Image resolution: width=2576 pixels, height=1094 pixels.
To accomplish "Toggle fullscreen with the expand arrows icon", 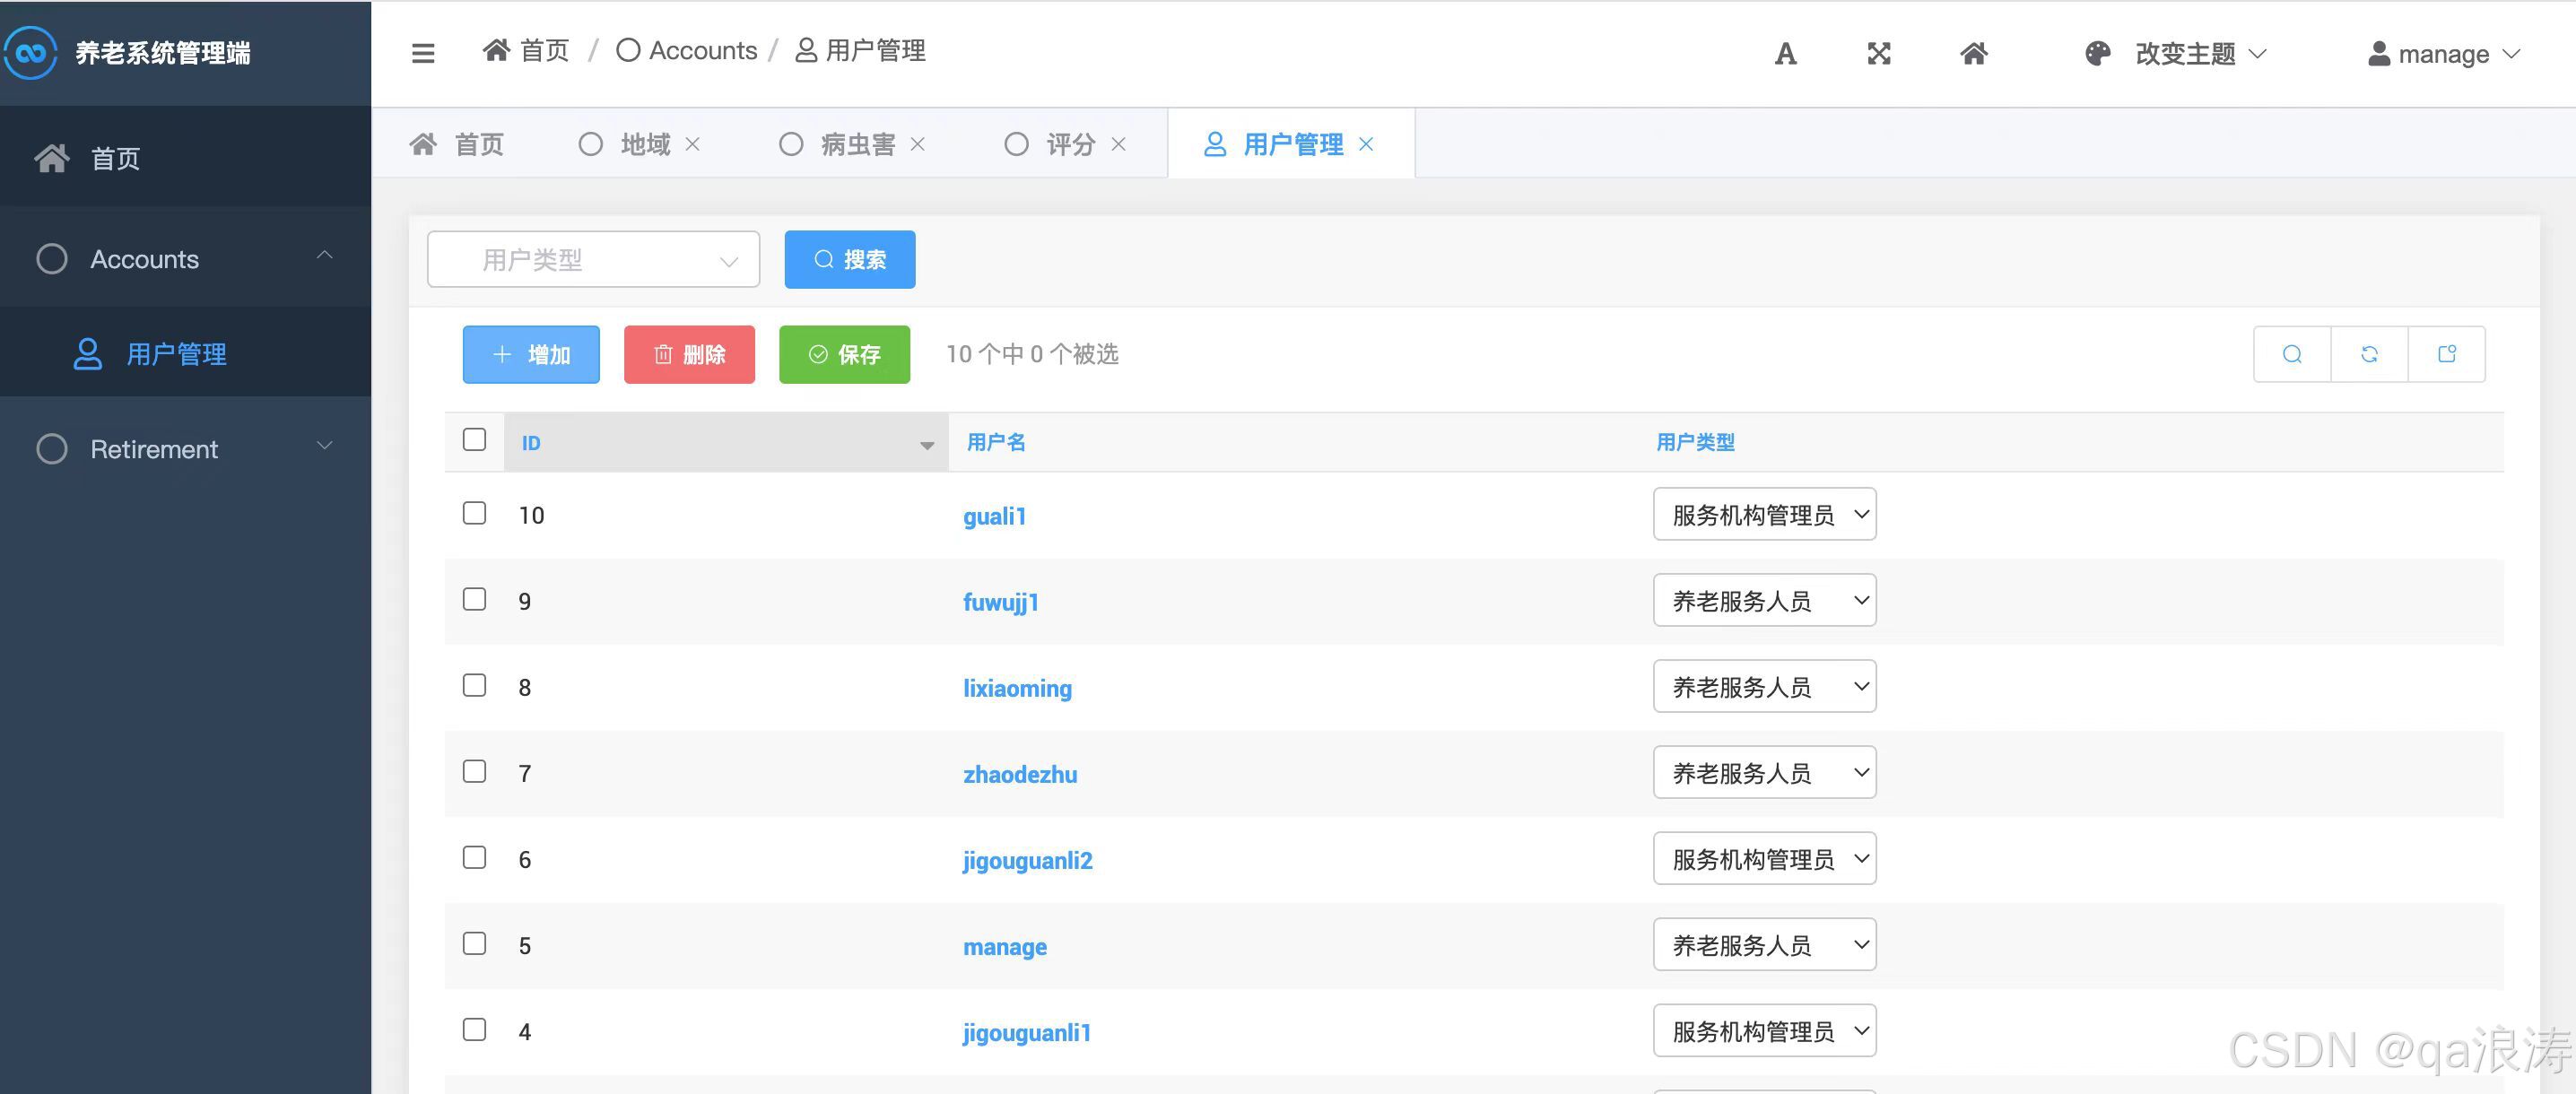I will click(x=1879, y=54).
